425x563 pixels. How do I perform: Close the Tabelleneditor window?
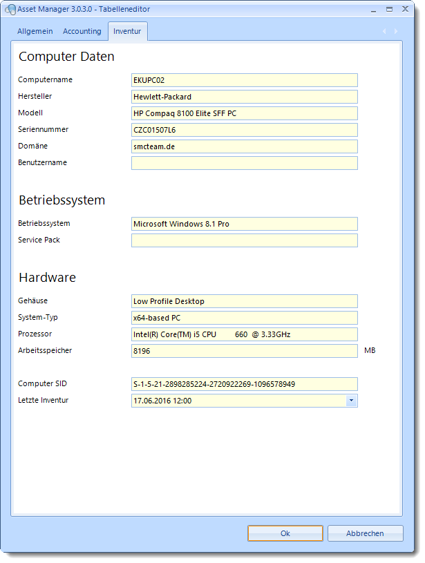point(405,9)
